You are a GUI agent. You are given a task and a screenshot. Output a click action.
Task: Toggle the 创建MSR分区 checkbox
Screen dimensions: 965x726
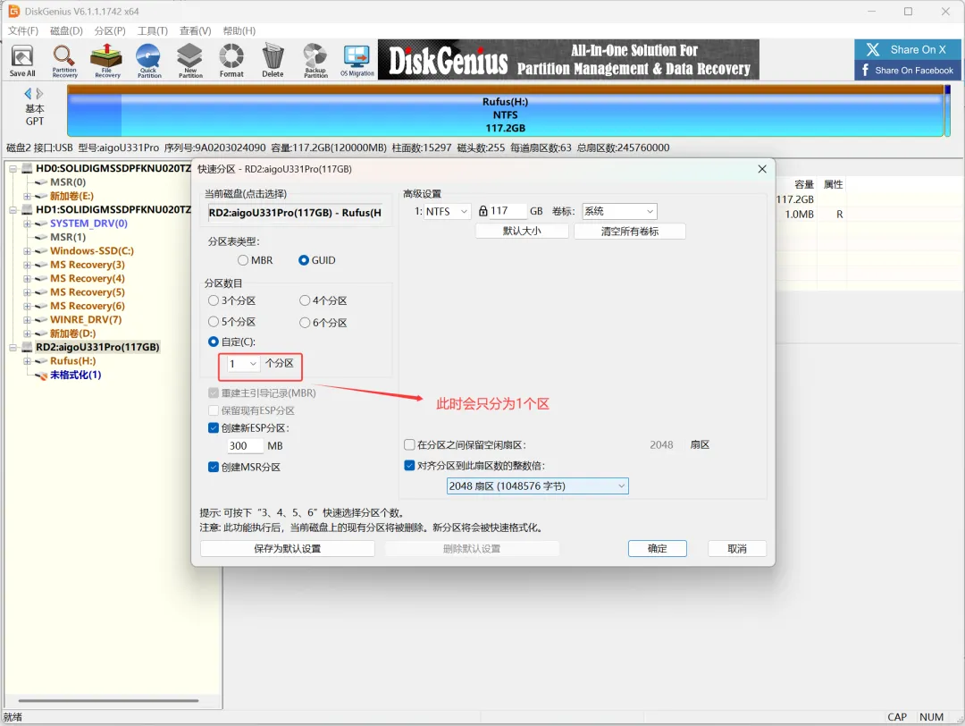point(214,467)
